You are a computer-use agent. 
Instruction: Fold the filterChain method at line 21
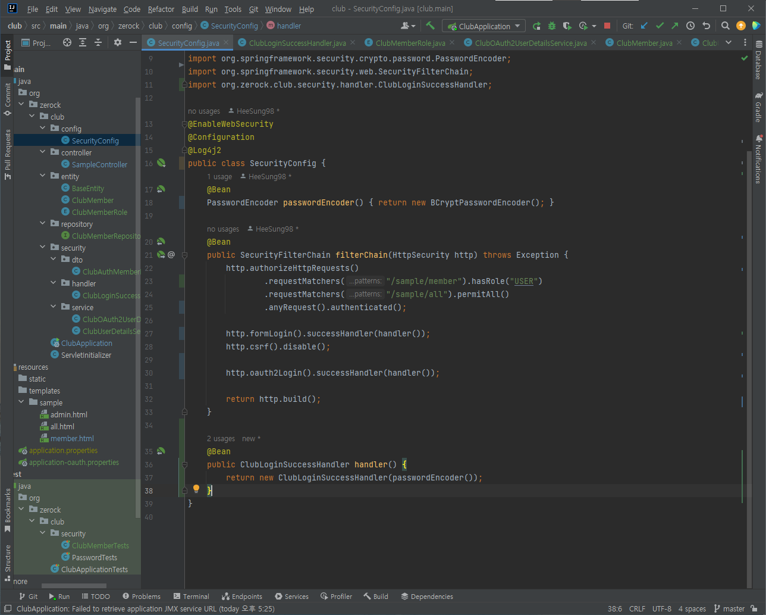click(184, 255)
